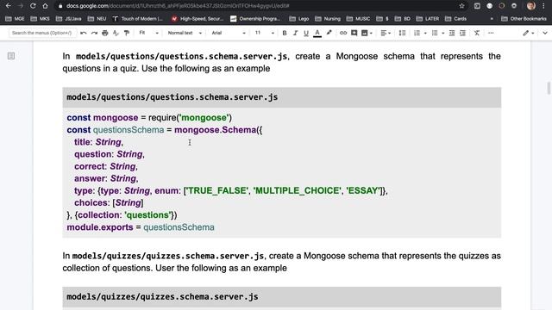Open the editing mode dropdown

pos(529,33)
